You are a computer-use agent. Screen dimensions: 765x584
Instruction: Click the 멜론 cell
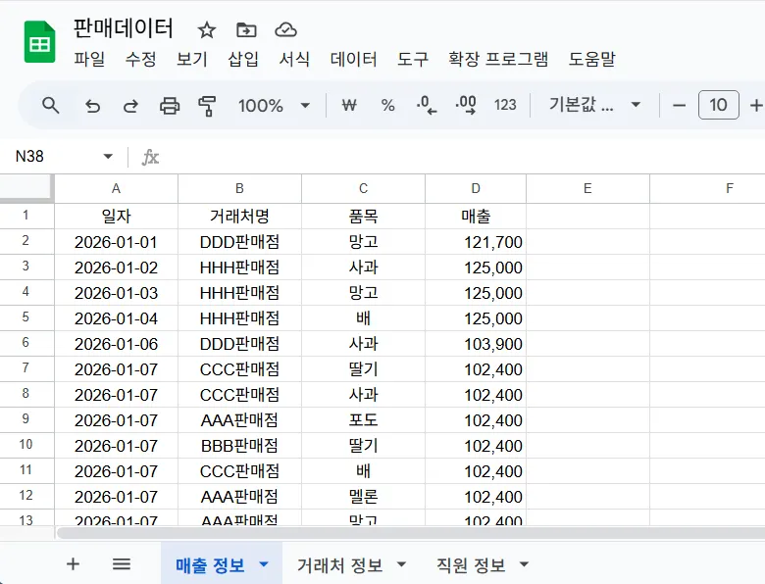364,496
